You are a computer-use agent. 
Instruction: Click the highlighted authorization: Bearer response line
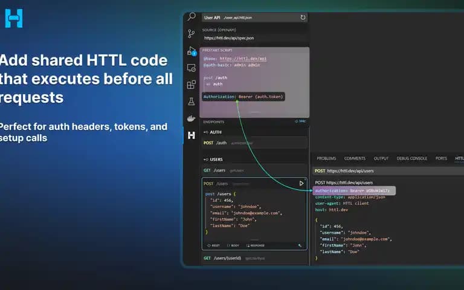[354, 191]
